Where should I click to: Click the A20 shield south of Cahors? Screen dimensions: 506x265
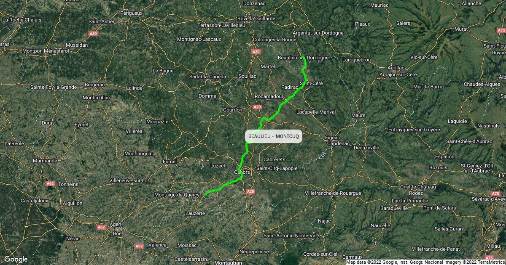pos(250,191)
